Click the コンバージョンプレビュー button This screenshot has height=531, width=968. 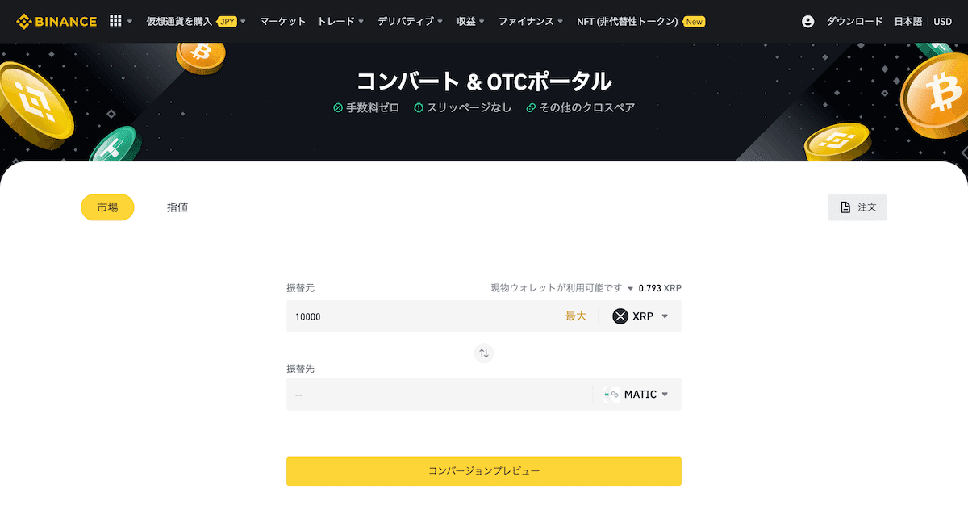click(484, 470)
